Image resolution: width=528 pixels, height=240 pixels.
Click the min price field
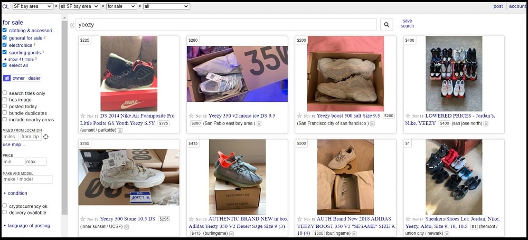[x=14, y=161]
